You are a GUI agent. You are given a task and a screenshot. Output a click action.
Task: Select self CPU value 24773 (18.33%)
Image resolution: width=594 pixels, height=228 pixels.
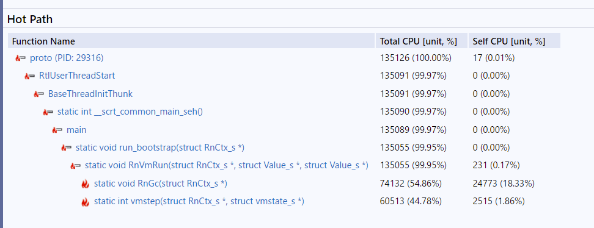tap(504, 183)
